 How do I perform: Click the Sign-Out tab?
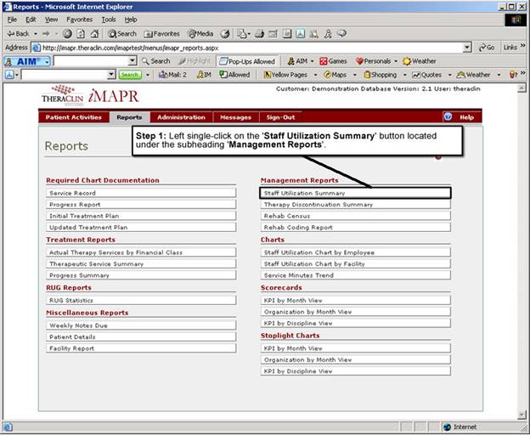[280, 117]
